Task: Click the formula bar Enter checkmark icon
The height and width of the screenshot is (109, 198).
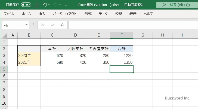Action: (52, 25)
